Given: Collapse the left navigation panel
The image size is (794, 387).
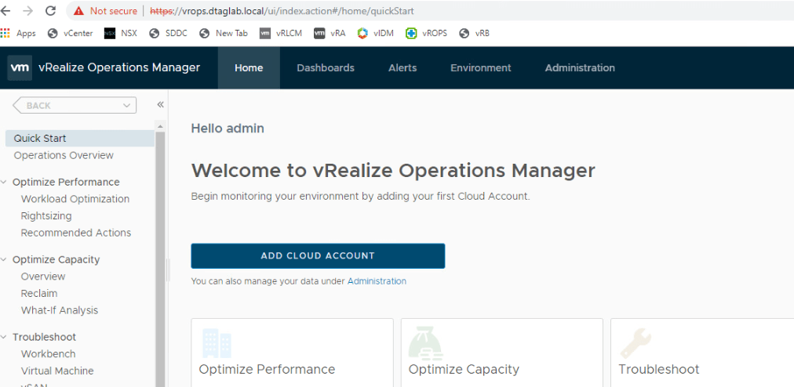Looking at the screenshot, I should coord(160,105).
